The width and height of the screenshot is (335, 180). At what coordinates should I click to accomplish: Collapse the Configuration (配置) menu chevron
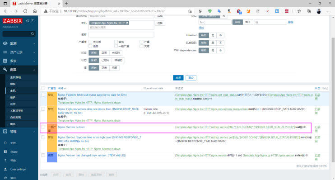[34, 70]
